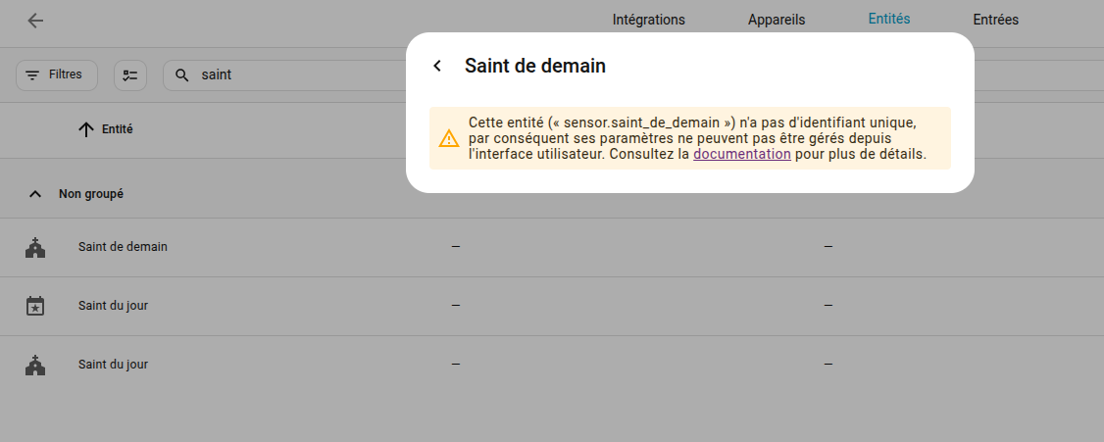This screenshot has width=1104, height=442.
Task: Click the warning triangle icon in the alert
Action: 448,138
